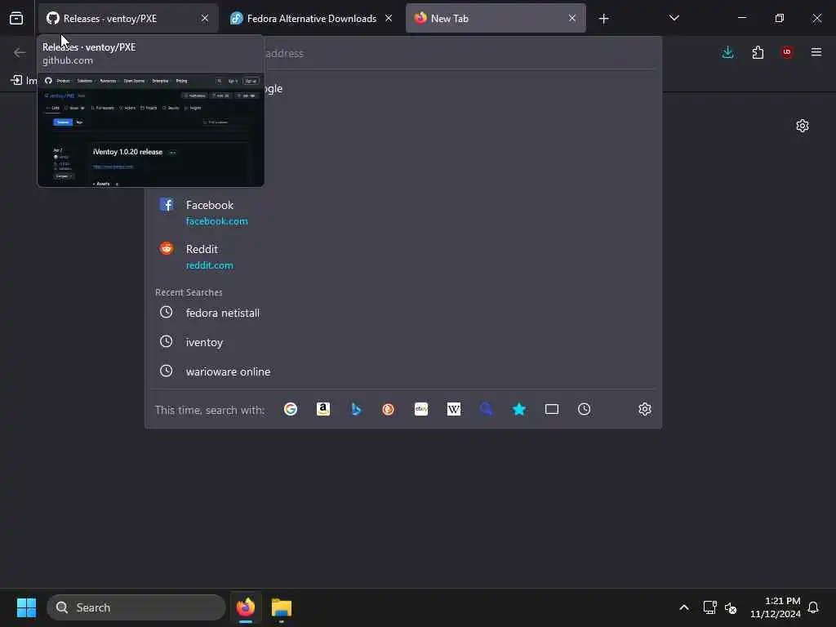Open new tab page settings gear

click(803, 126)
